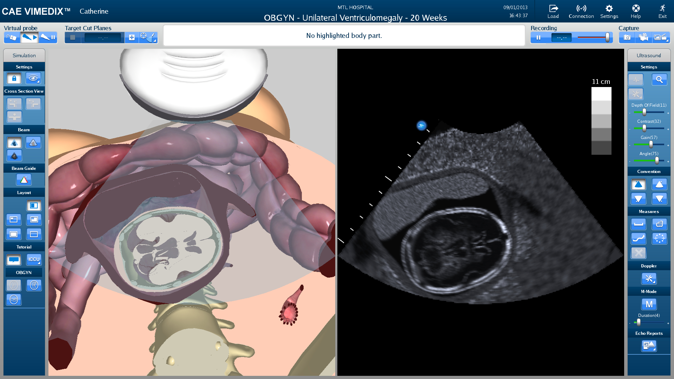Image resolution: width=674 pixels, height=379 pixels.
Task: Select convention down-triangle with left marker
Action: pos(639,199)
